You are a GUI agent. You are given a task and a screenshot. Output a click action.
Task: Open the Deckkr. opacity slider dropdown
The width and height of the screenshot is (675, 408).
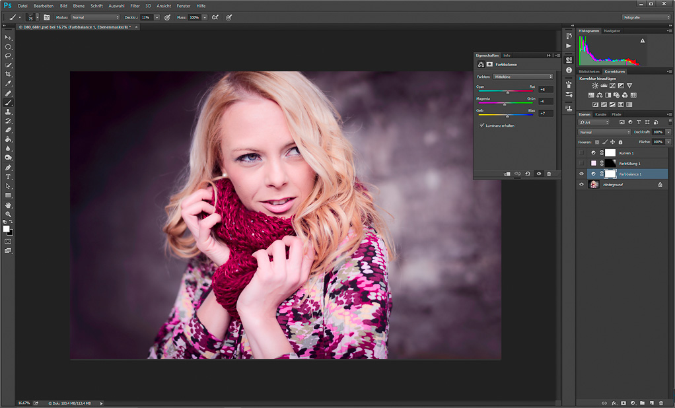(x=157, y=17)
